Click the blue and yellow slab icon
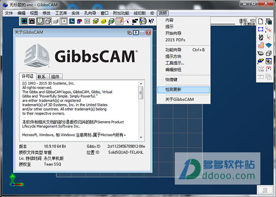 click(x=261, y=61)
